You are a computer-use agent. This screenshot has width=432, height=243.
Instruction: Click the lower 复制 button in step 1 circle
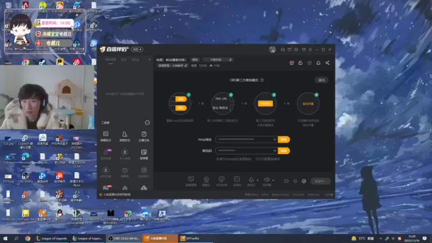tap(181, 108)
